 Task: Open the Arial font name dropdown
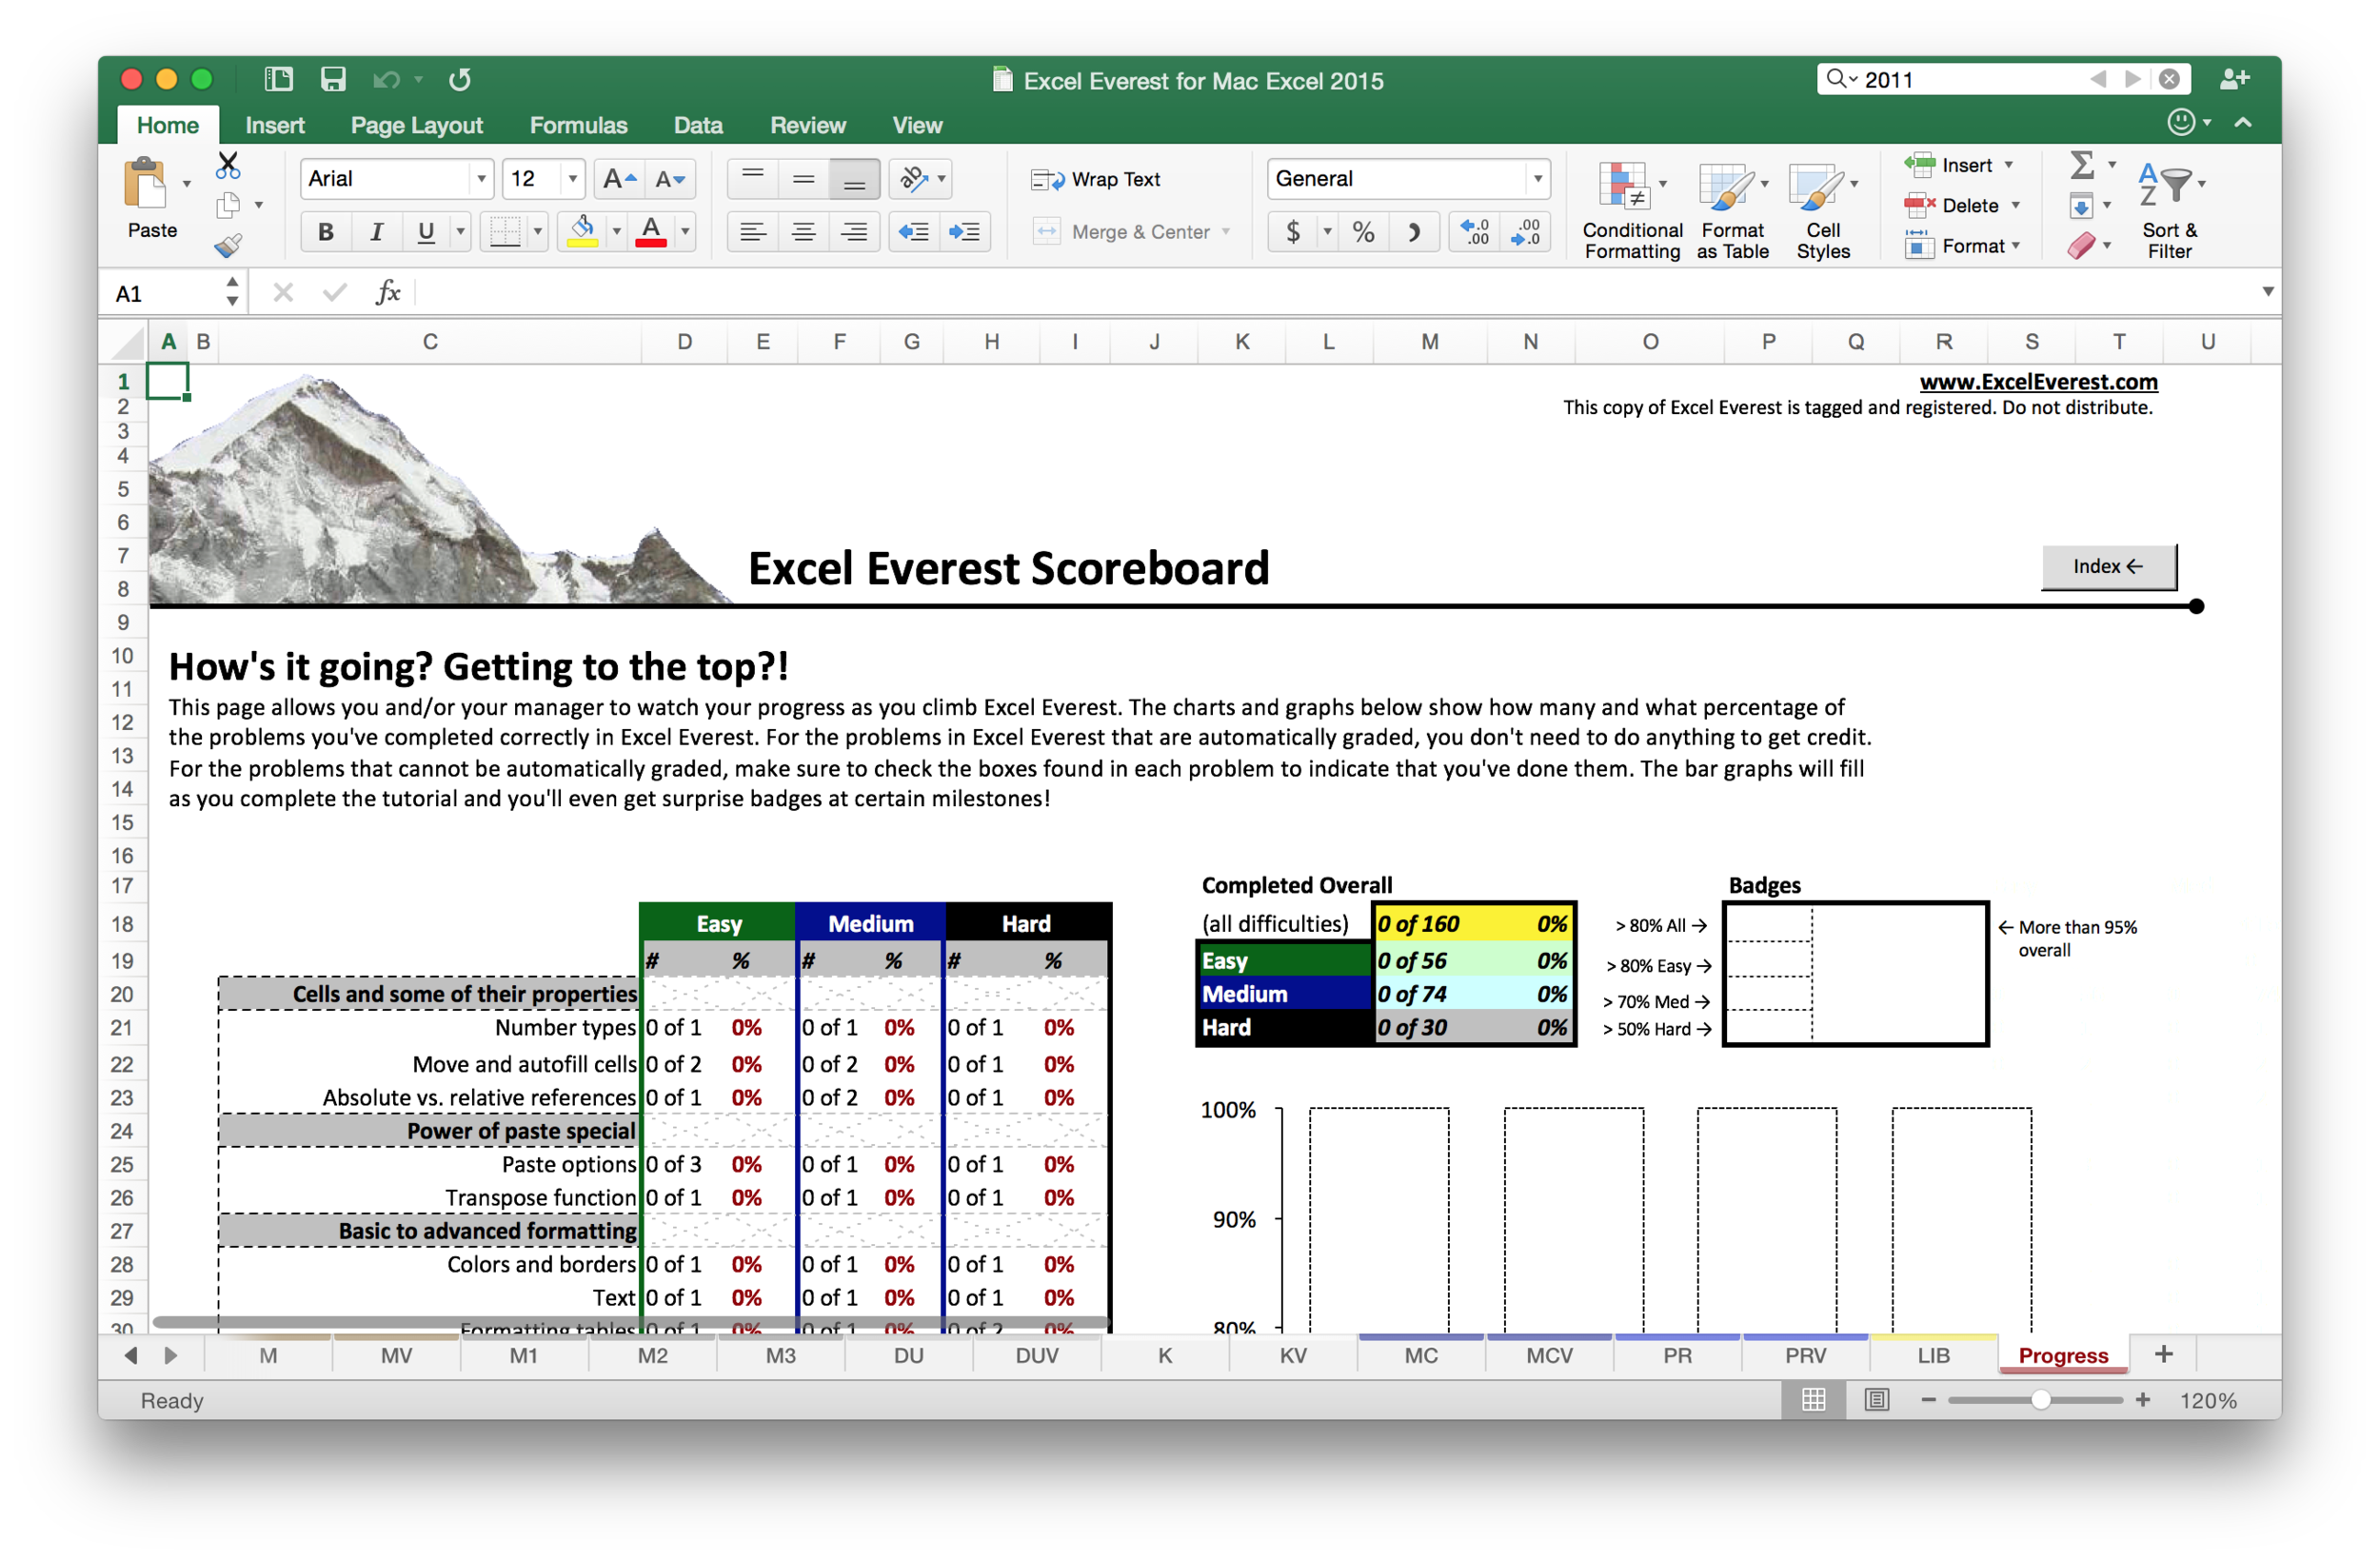coord(482,179)
